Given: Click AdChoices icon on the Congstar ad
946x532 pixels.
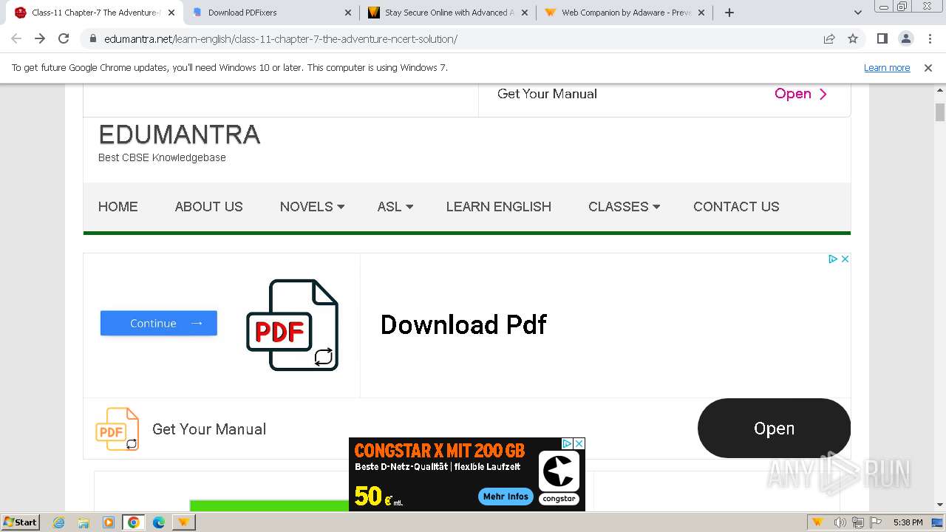Looking at the screenshot, I should [567, 443].
